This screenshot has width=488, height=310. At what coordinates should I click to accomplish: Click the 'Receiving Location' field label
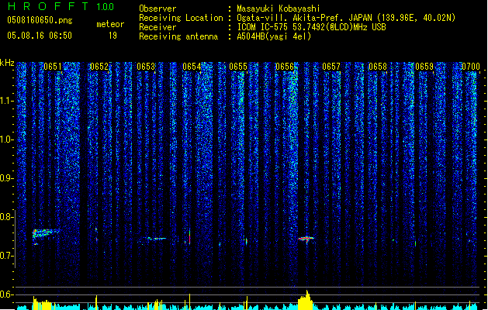click(x=181, y=18)
